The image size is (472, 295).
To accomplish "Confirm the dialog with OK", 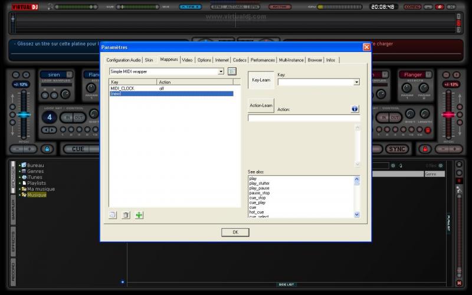I will [235, 232].
